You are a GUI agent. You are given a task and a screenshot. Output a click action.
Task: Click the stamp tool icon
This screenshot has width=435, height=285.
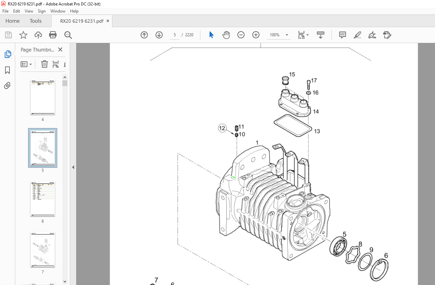tap(387, 35)
